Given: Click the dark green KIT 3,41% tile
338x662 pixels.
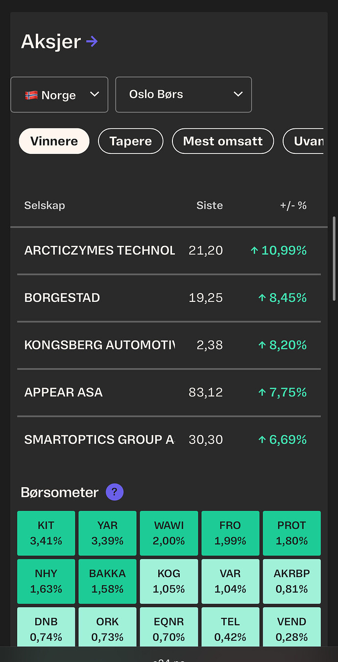Looking at the screenshot, I should [x=46, y=533].
